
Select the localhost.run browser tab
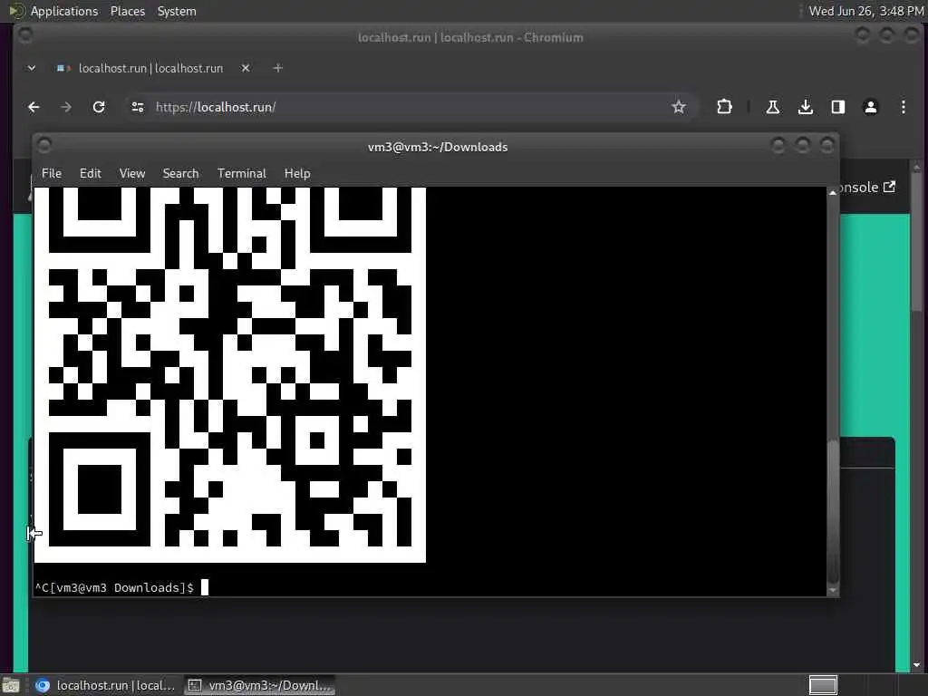pos(151,68)
